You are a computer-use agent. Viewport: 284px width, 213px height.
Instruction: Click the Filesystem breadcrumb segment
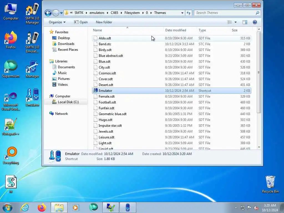click(132, 13)
